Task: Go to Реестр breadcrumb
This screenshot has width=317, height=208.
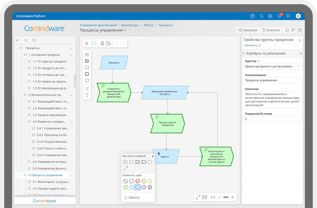Action: tap(148, 25)
